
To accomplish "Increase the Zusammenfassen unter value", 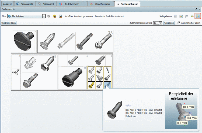I will 161,22.
